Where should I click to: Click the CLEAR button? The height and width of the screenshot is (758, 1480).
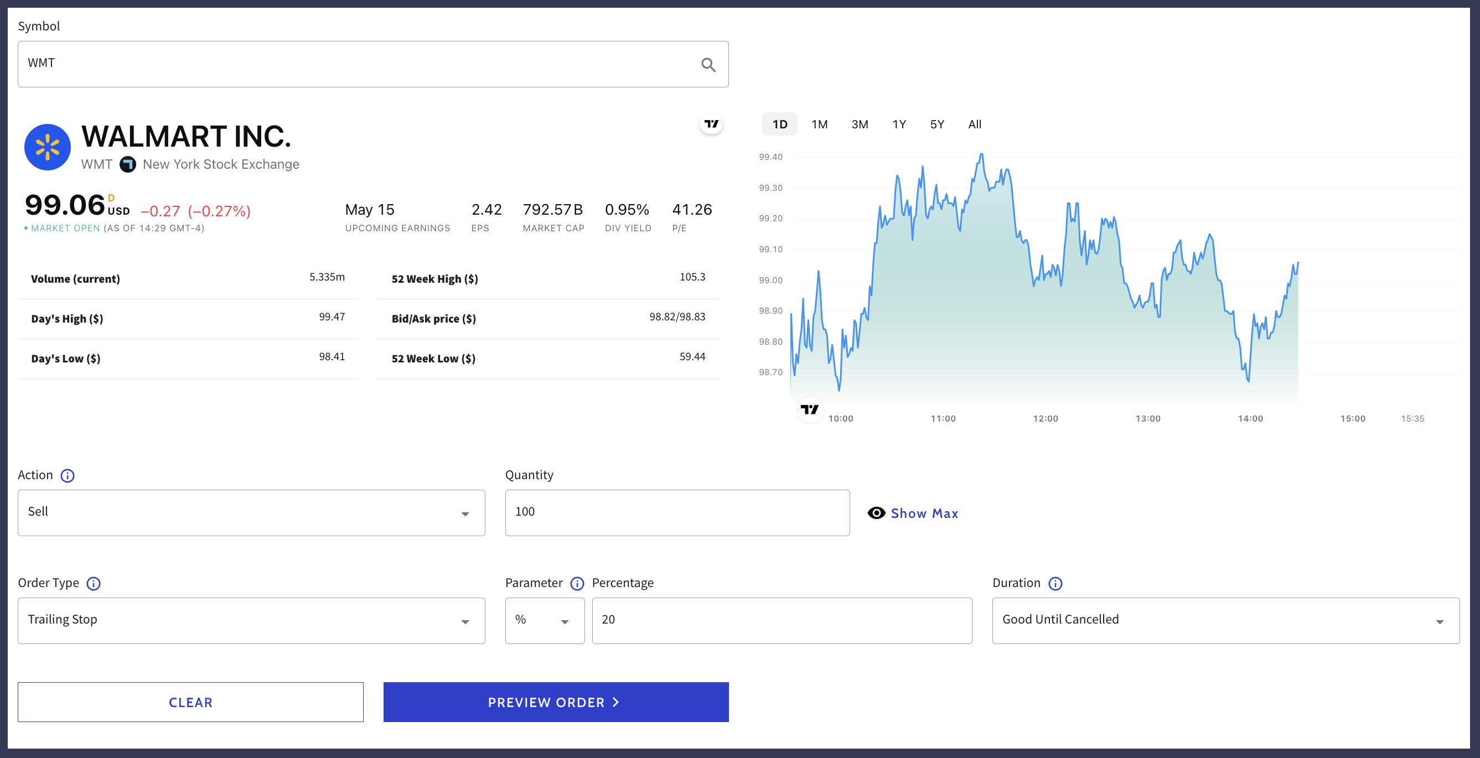[190, 702]
